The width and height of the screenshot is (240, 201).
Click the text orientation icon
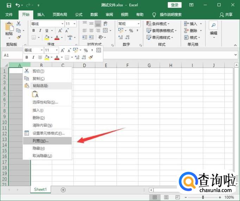(101, 37)
